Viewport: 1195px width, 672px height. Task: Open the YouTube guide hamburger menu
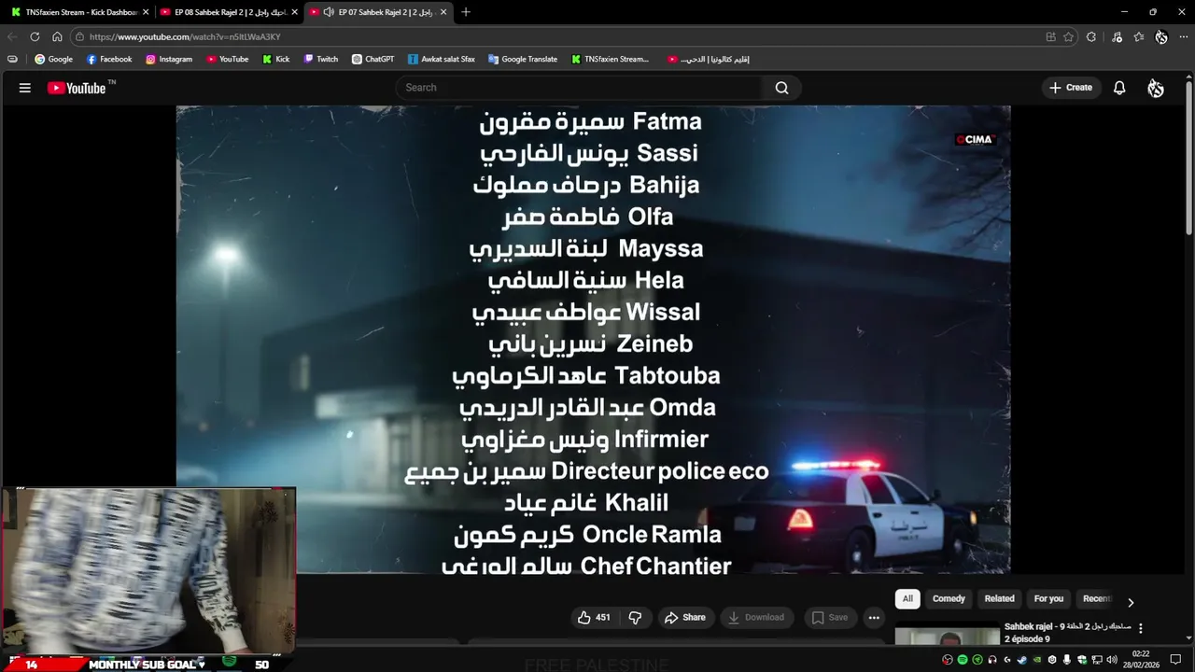[x=25, y=88]
